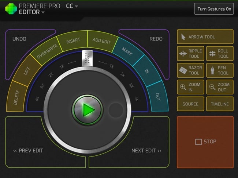Select the Ripple Tool
Screen dimensions: 238x178
tap(190, 54)
